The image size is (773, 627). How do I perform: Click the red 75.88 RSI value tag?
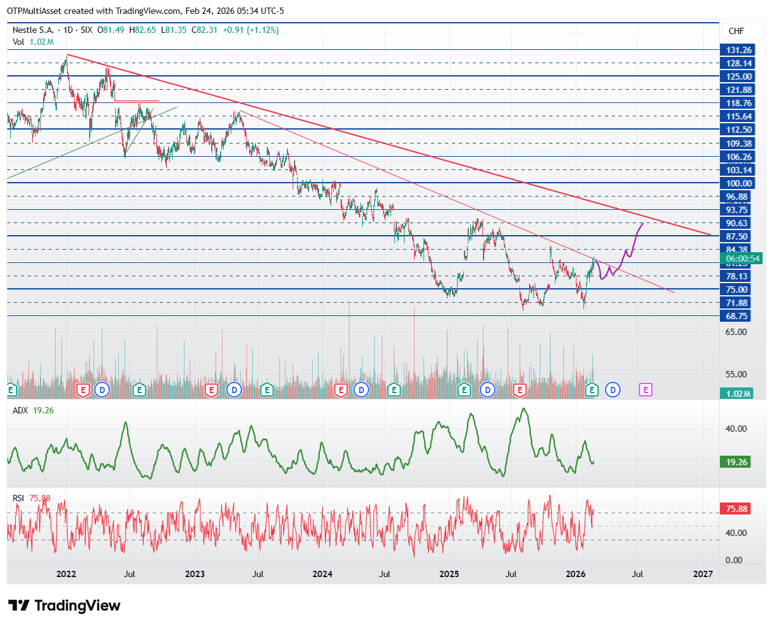(x=737, y=509)
